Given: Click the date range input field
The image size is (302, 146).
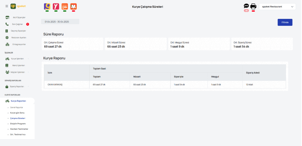Looking at the screenshot, I should (60, 22).
